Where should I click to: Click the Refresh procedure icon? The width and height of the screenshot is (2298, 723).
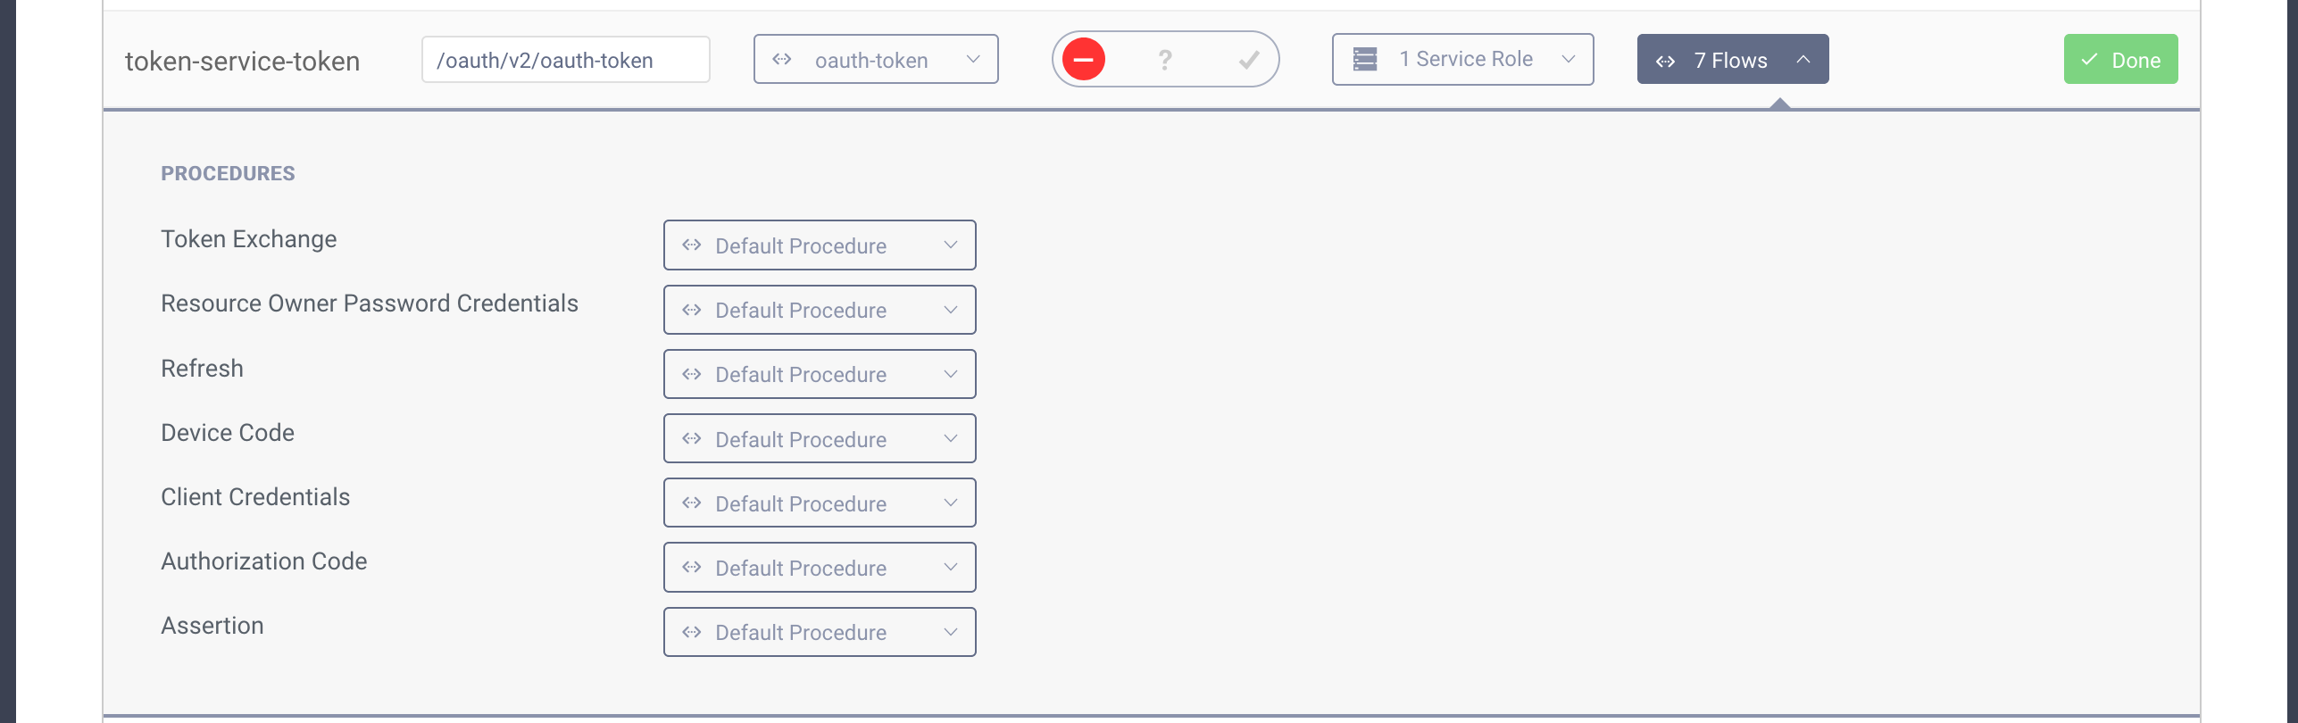pos(692,374)
